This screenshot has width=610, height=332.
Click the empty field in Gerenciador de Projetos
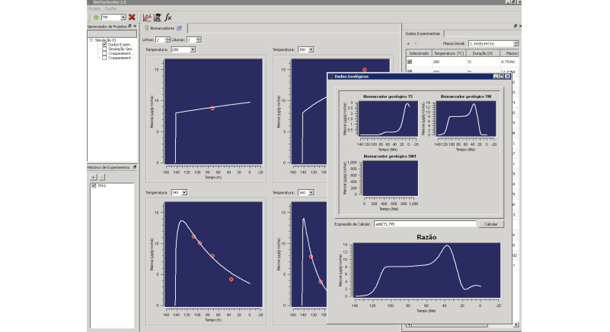pyautogui.click(x=112, y=34)
